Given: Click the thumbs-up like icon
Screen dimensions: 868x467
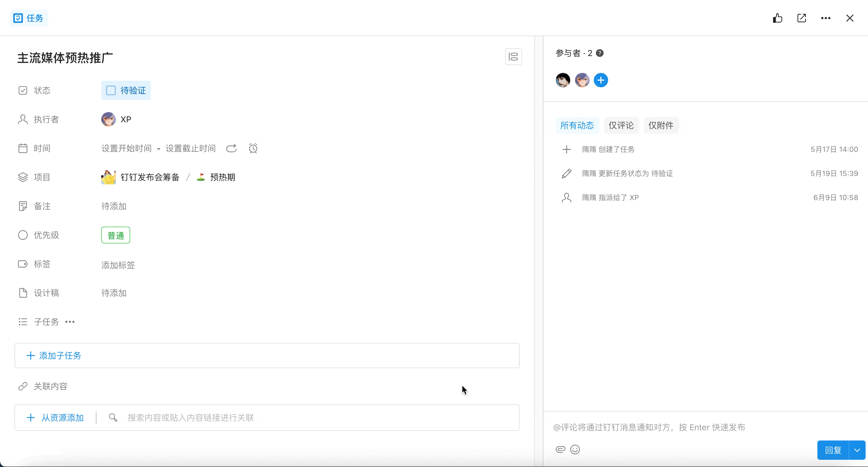Looking at the screenshot, I should coord(777,18).
